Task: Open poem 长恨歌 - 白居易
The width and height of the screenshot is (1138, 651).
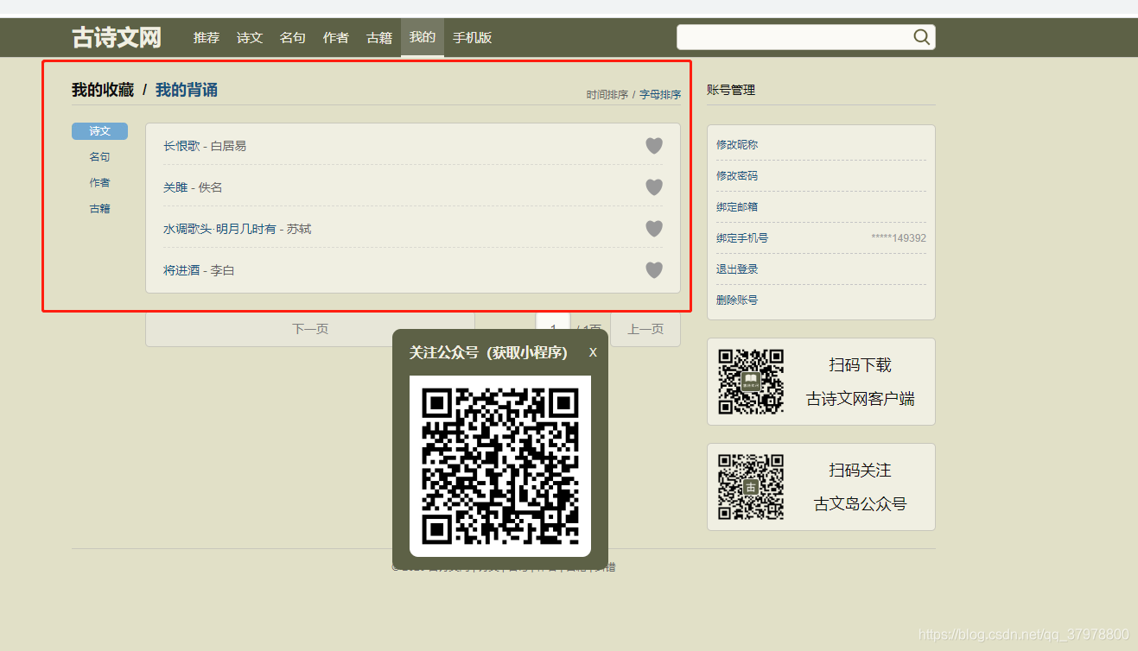Action: point(205,146)
